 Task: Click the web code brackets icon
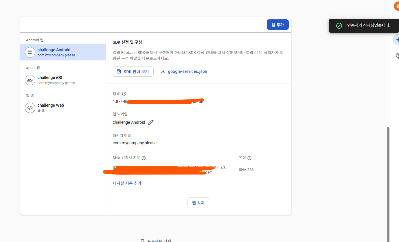(30, 108)
